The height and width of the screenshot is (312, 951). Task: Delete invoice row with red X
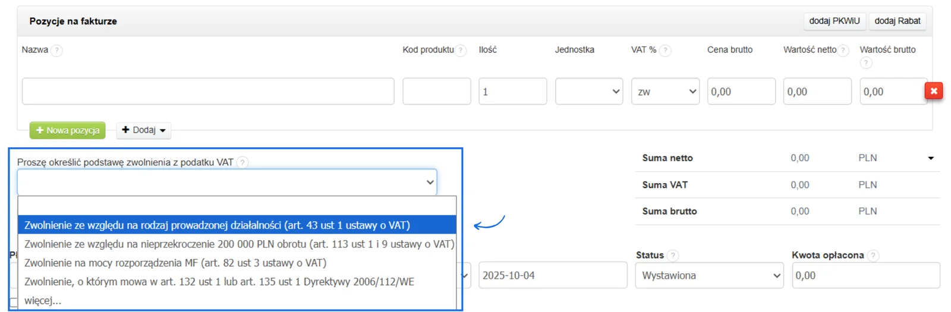point(934,91)
